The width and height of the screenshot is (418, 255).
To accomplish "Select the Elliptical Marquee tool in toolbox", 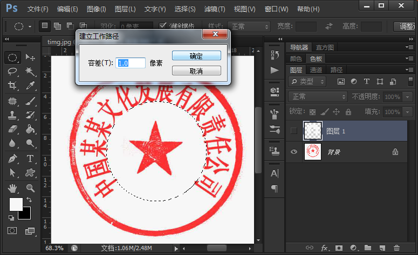I will (x=12, y=58).
